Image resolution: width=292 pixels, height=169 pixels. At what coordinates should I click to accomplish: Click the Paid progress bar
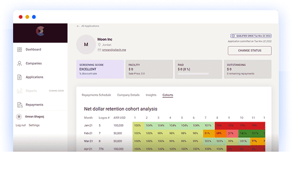point(193,74)
